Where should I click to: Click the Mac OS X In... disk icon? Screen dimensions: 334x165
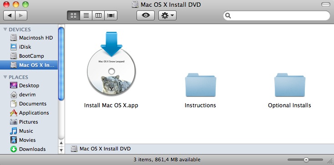pyautogui.click(x=14, y=65)
